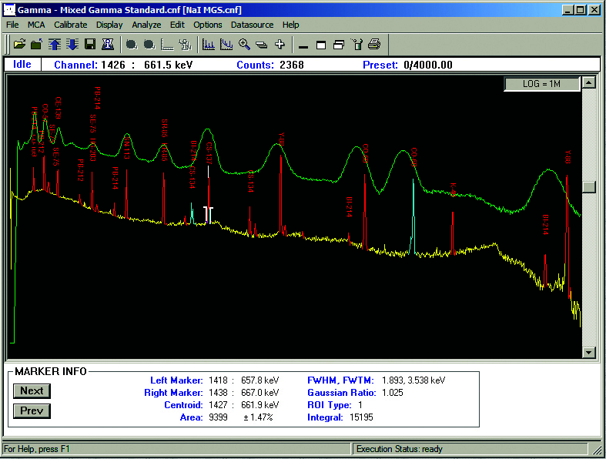
Task: Open the Edit menu
Action: 177,25
